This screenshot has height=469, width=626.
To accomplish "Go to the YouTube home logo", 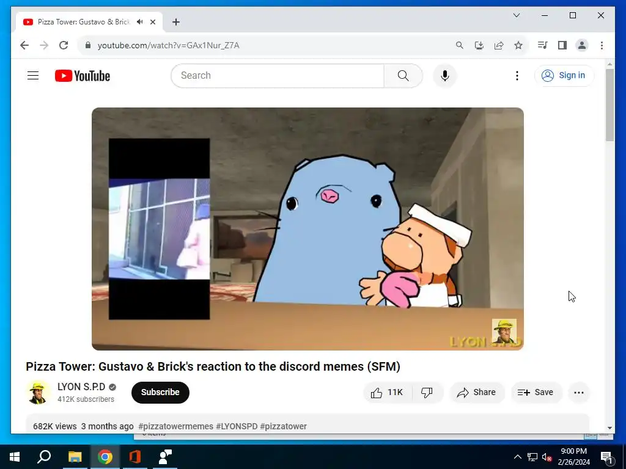I will tap(83, 76).
